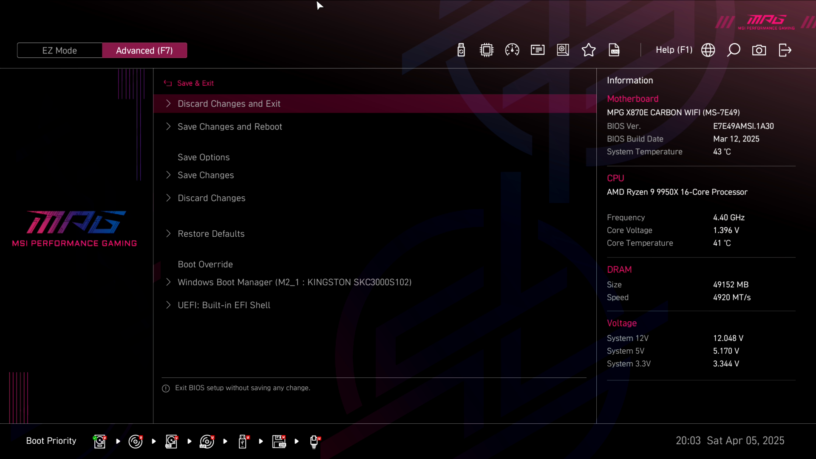The width and height of the screenshot is (816, 459).
Task: Expand Restore Defaults option
Action: [x=211, y=234]
